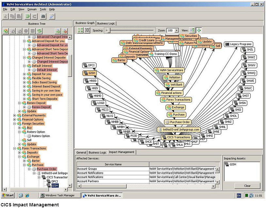Click the Windows Start button

click(x=8, y=195)
